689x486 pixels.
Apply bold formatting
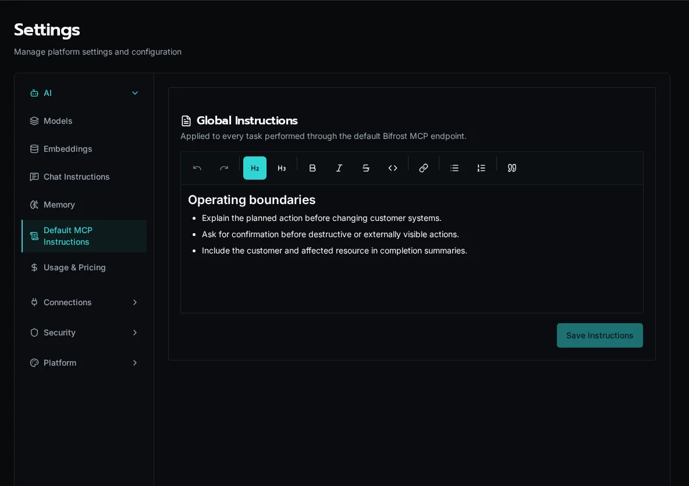click(312, 168)
